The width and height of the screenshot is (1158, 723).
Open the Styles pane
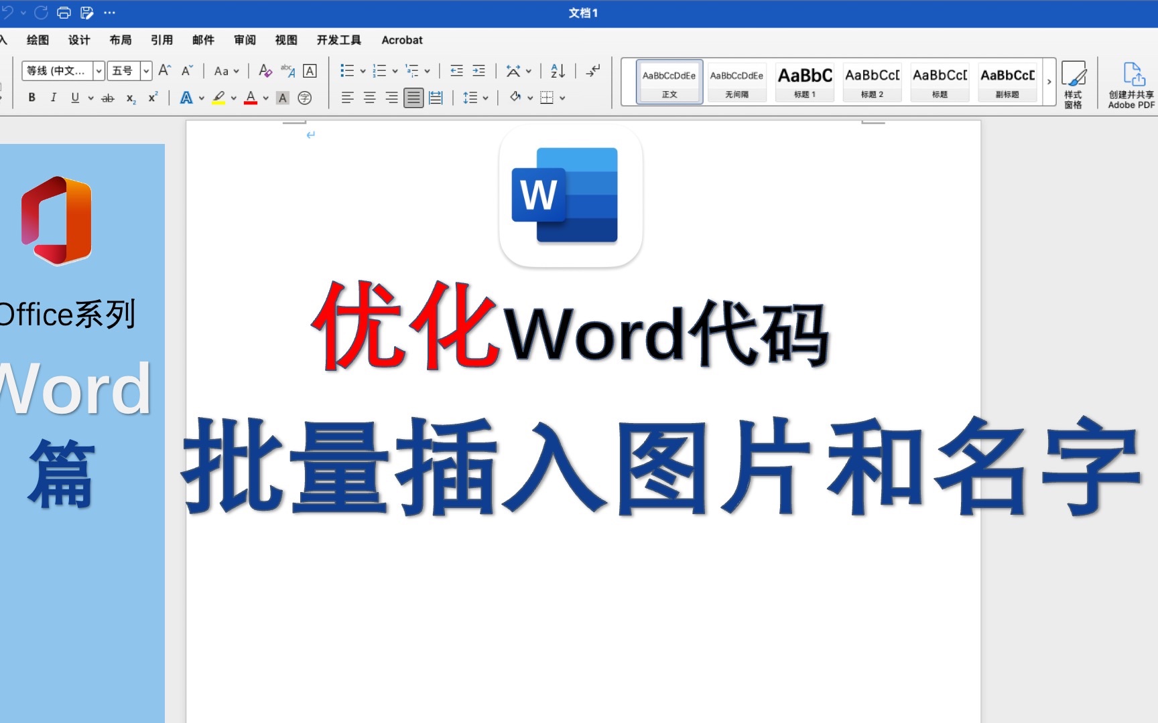(1073, 84)
